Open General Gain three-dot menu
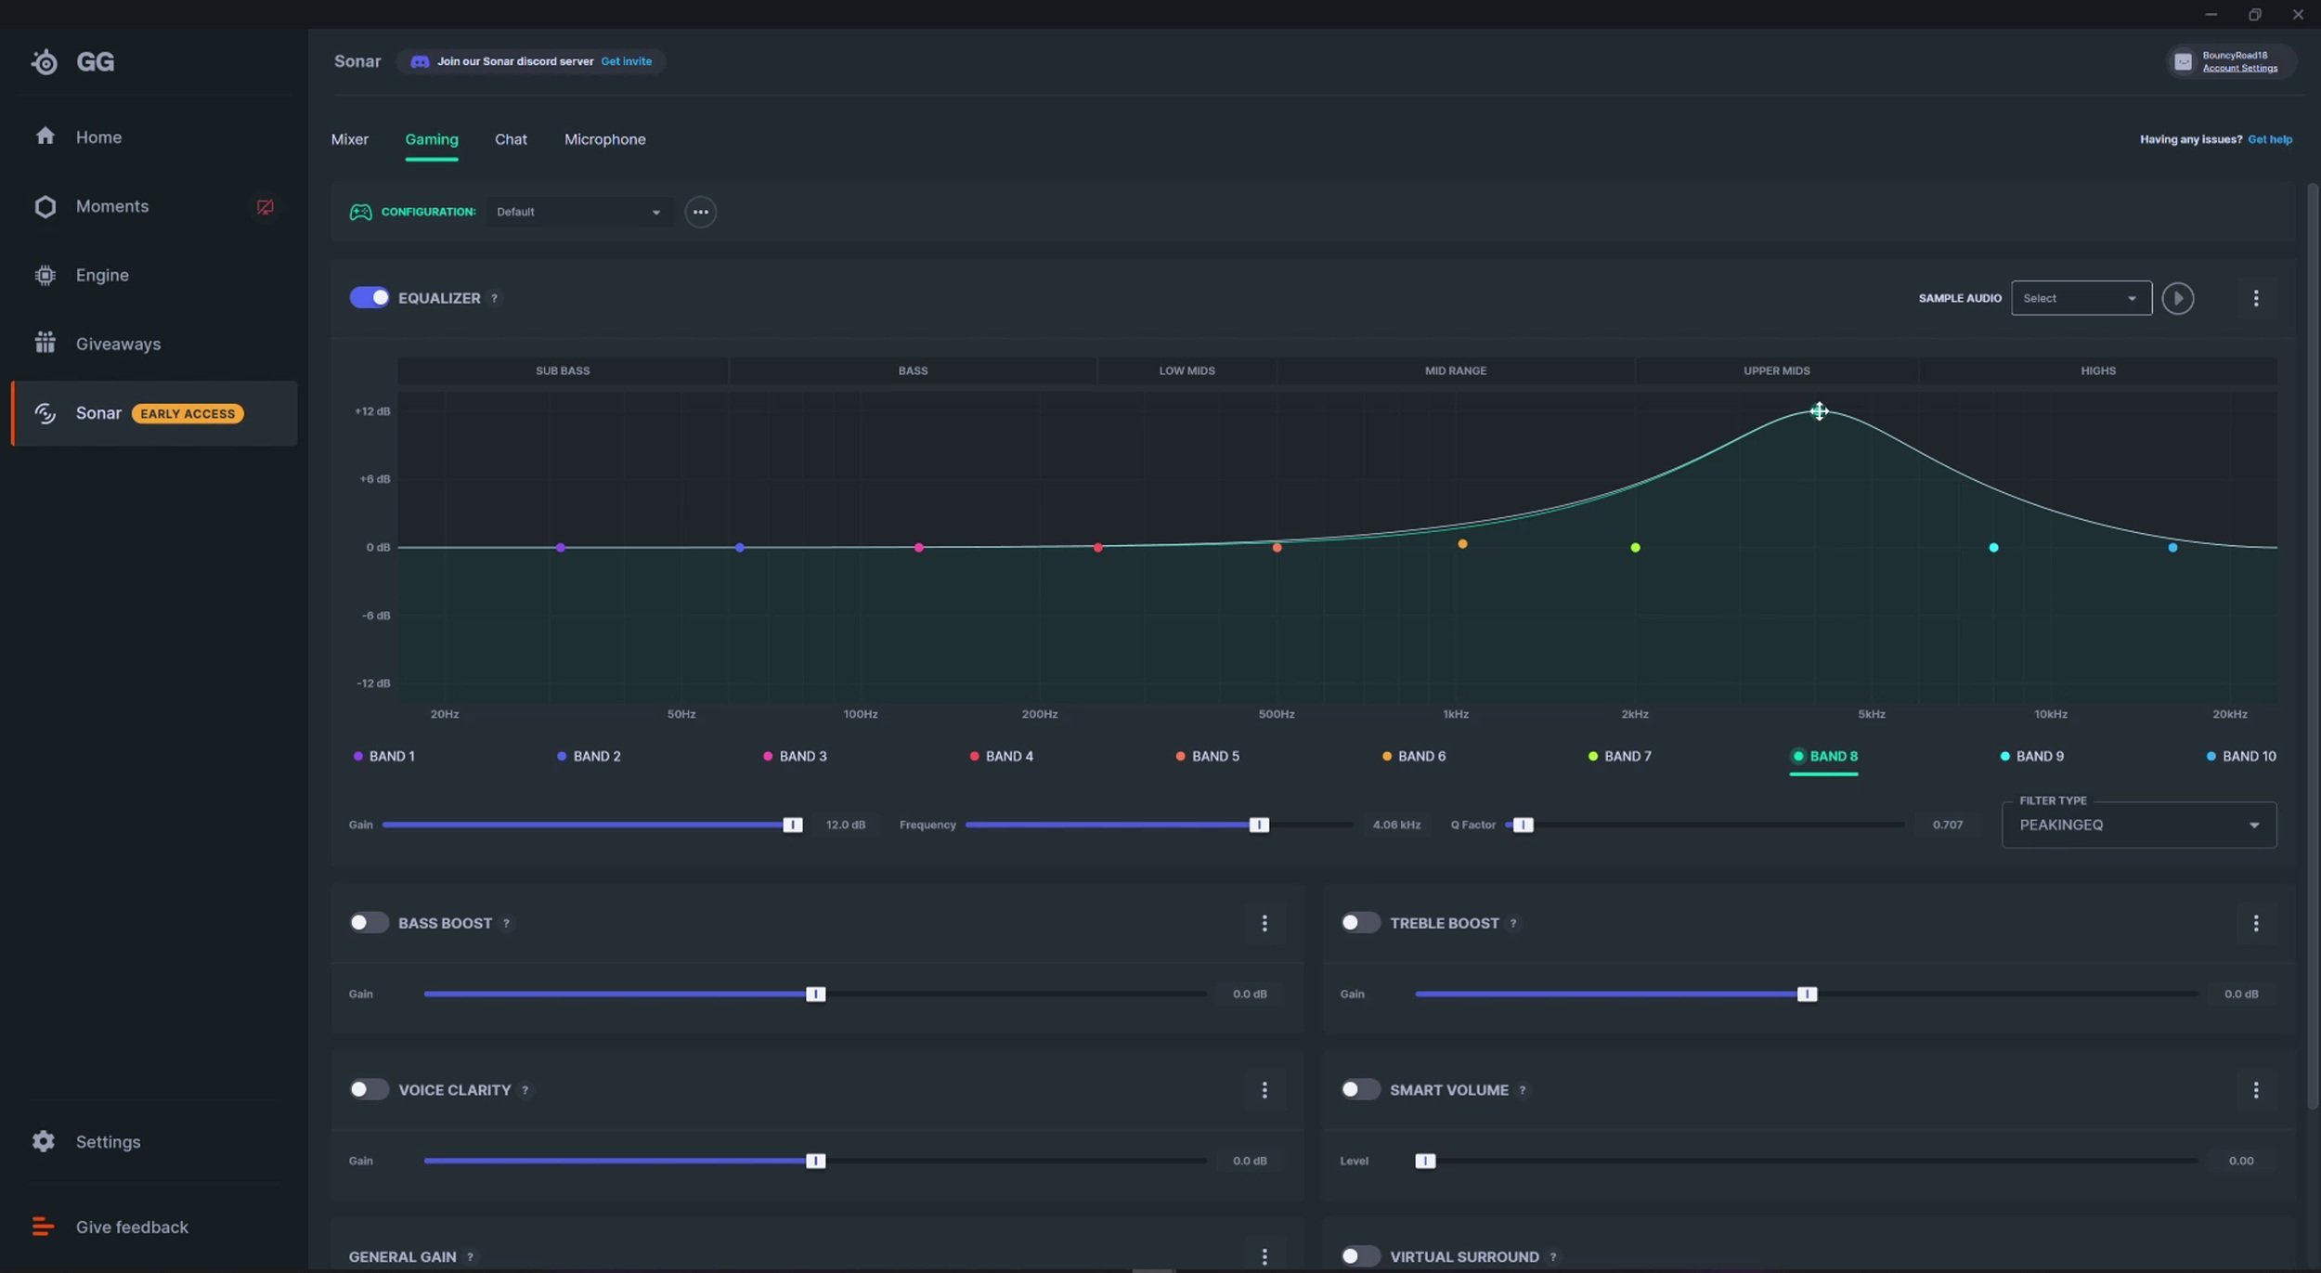 tap(1264, 1256)
